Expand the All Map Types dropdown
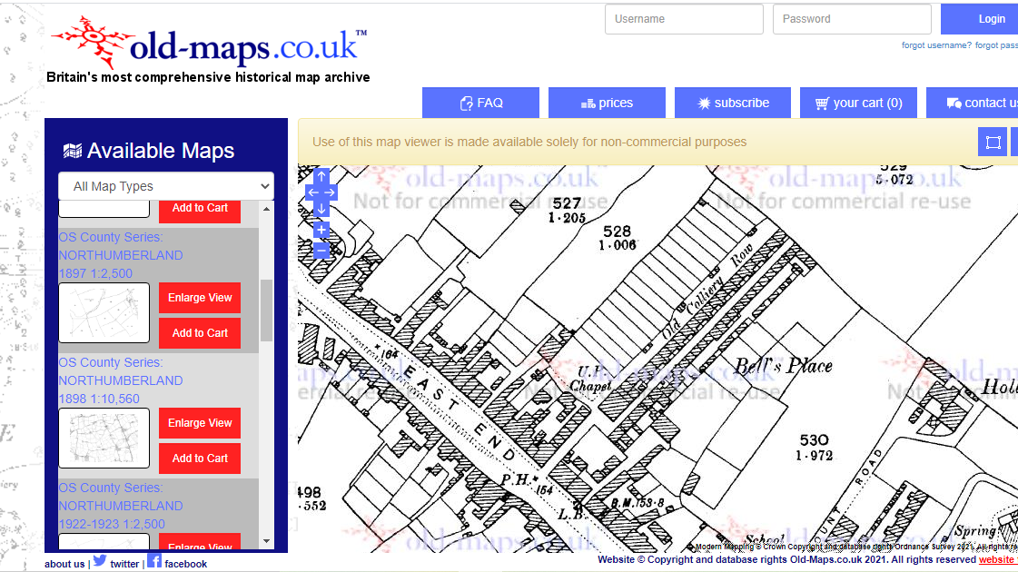This screenshot has height=572, width=1018. coord(166,186)
